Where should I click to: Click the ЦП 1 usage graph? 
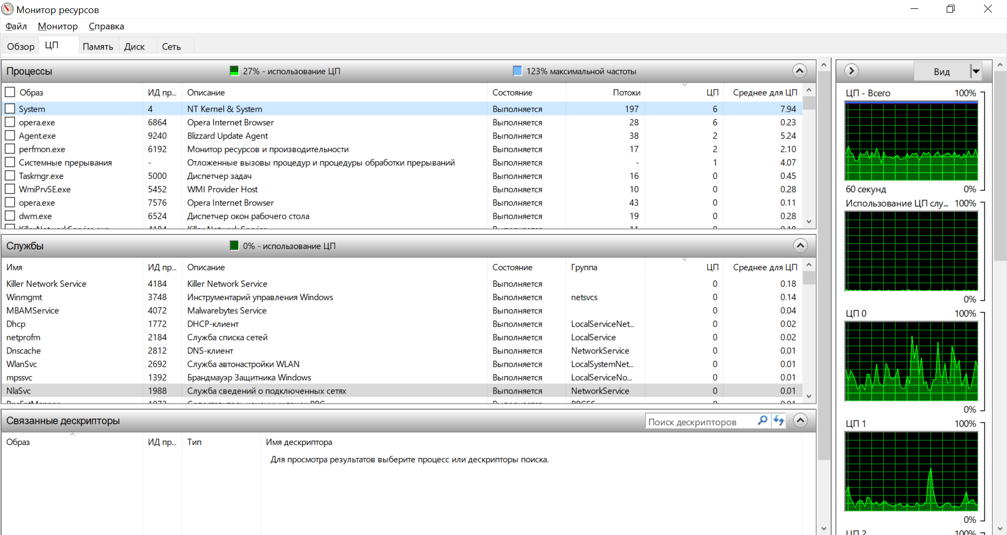(x=911, y=471)
